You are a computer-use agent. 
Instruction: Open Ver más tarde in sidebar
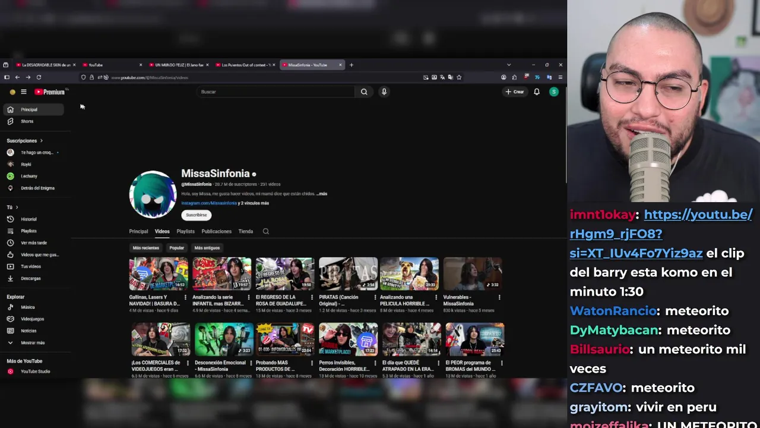(x=34, y=243)
